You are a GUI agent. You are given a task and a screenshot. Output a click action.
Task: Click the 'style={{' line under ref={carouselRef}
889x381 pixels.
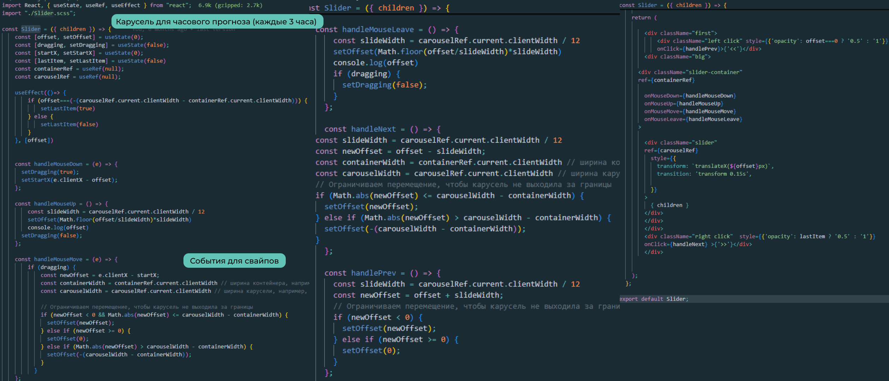tap(663, 158)
